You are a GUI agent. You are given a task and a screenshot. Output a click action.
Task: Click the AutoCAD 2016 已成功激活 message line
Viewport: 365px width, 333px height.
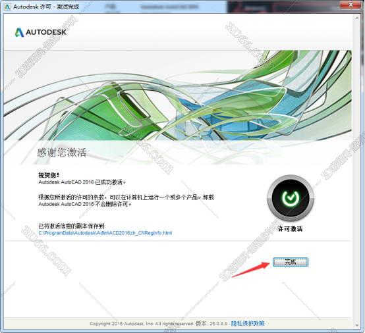tap(82, 182)
